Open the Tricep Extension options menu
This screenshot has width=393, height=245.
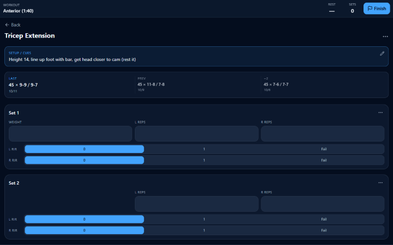pos(385,36)
